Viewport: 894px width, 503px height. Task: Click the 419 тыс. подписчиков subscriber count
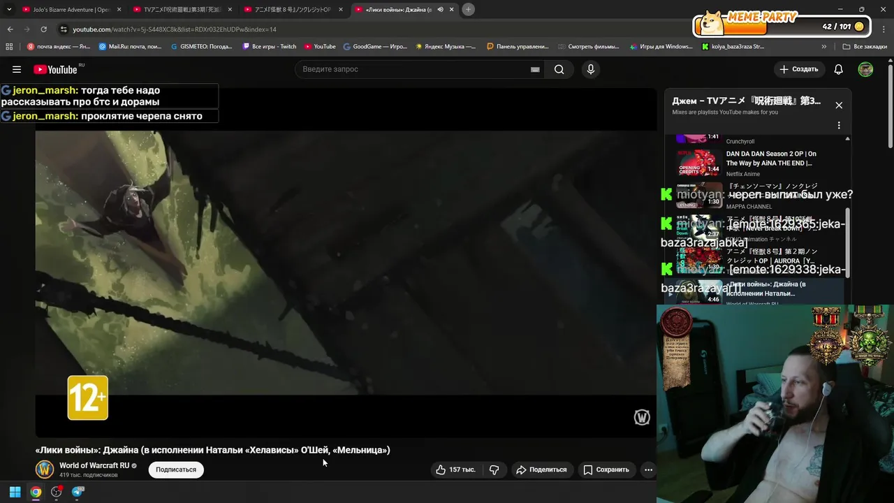89,475
